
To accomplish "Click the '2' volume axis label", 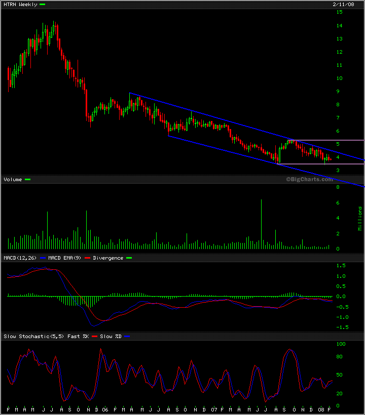I will [338, 234].
